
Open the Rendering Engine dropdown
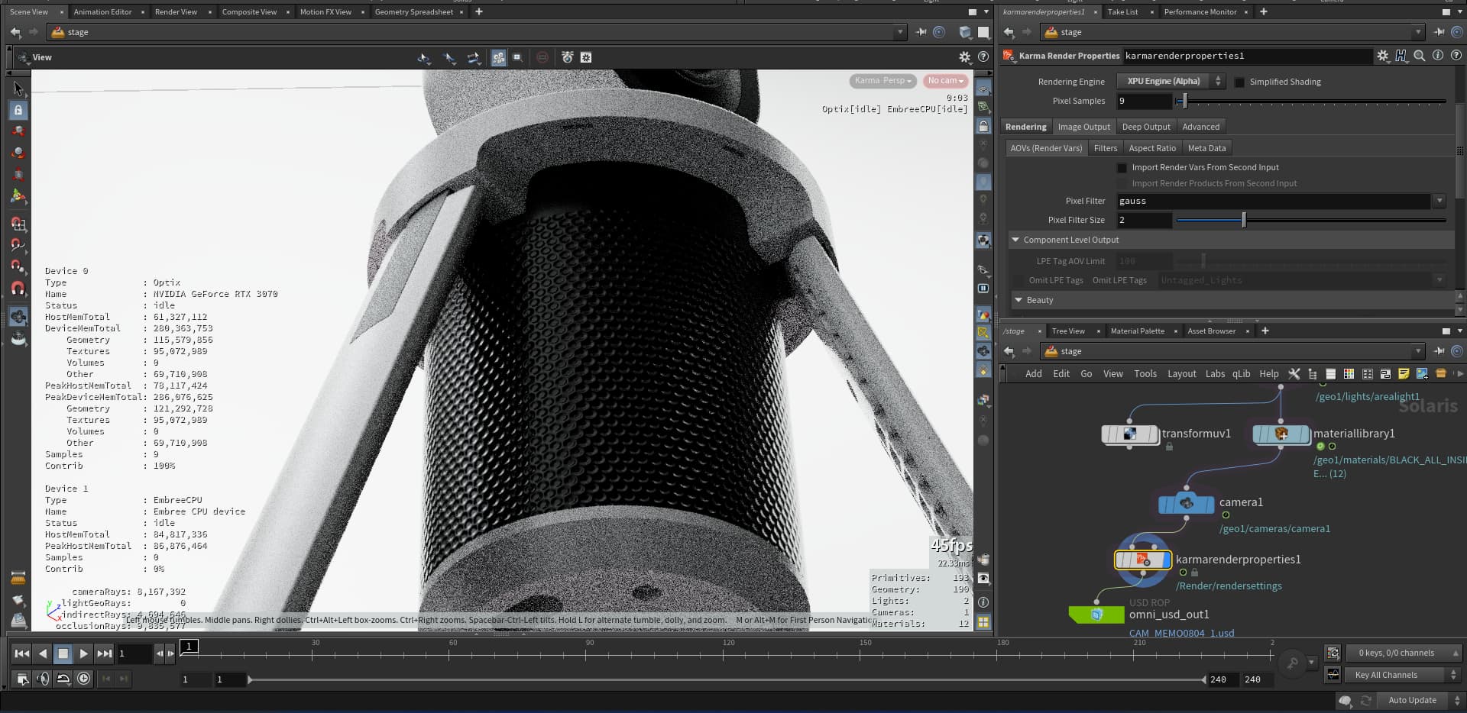click(1170, 82)
